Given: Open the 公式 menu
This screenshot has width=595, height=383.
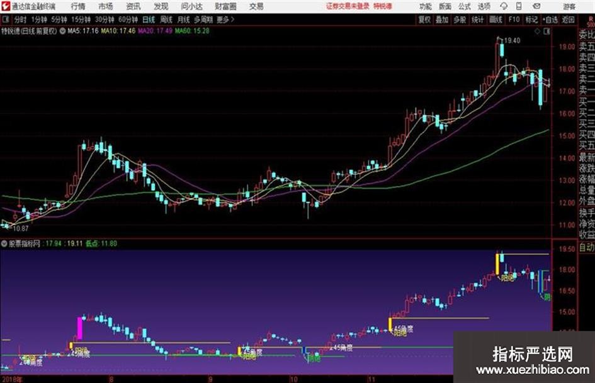Looking at the screenshot, I should [x=465, y=6].
